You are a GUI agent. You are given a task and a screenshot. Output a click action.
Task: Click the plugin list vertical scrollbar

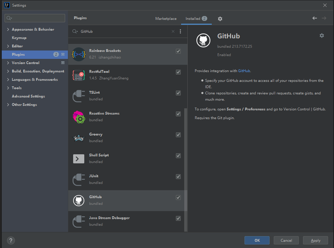(186, 170)
